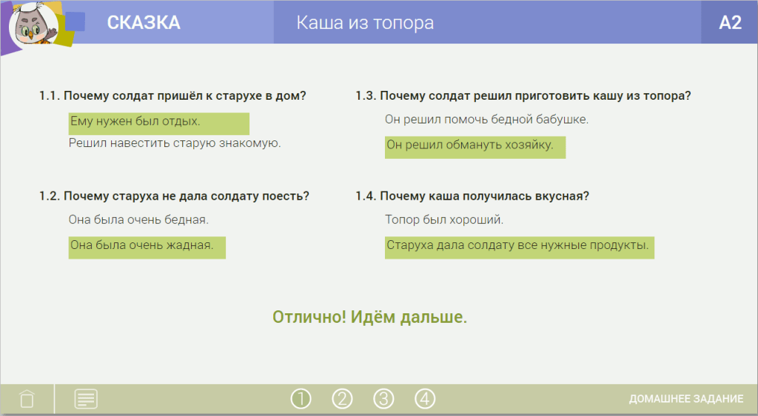Click the trash bin icon
758x416 pixels.
pos(27,399)
